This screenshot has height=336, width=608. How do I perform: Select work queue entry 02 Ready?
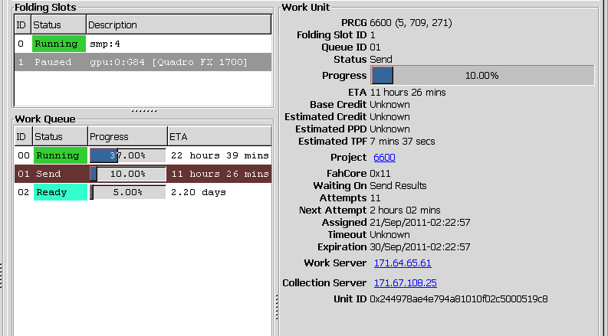pos(143,192)
